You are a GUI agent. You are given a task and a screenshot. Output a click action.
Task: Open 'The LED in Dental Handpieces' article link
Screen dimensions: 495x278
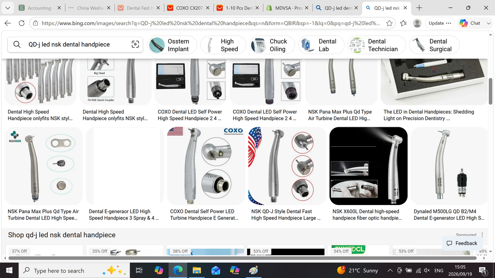click(429, 115)
